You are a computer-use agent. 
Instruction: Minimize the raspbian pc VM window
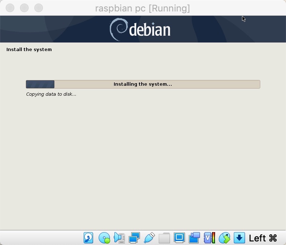(24, 8)
